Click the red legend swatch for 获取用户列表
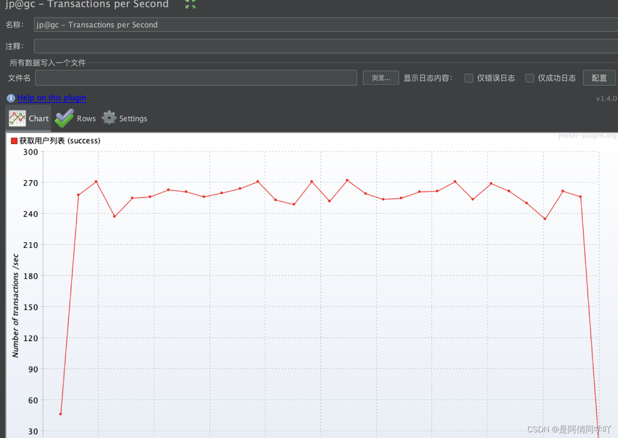618x438 pixels. (x=14, y=141)
